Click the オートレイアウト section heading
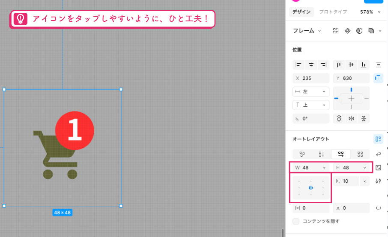The height and width of the screenshot is (237, 388). pyautogui.click(x=310, y=139)
